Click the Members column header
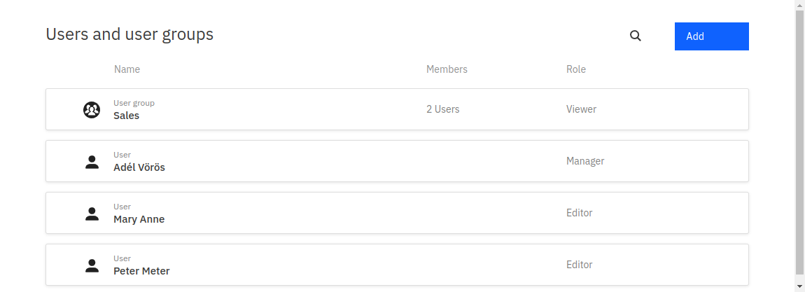 point(447,69)
